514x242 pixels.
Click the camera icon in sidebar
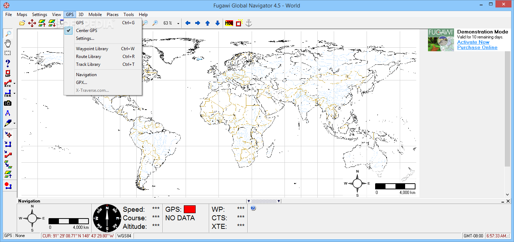click(8, 103)
